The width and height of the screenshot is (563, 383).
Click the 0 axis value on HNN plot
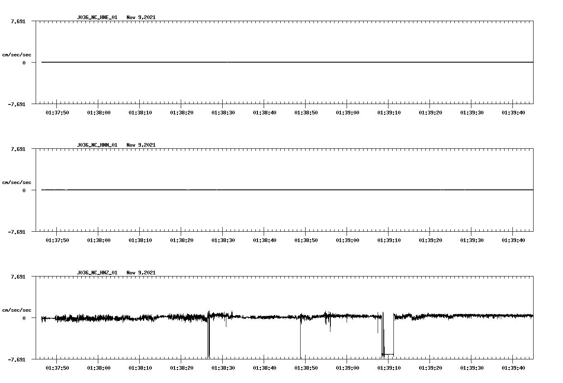click(x=24, y=190)
